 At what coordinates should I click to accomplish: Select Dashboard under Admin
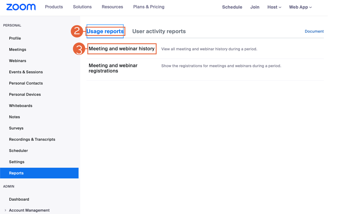19,199
